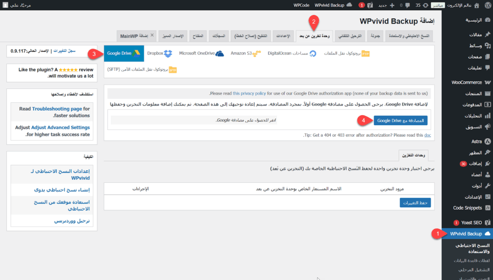Click the updates icon showing 35
Image resolution: width=493 pixels, height=280 pixels.
pos(426,5)
